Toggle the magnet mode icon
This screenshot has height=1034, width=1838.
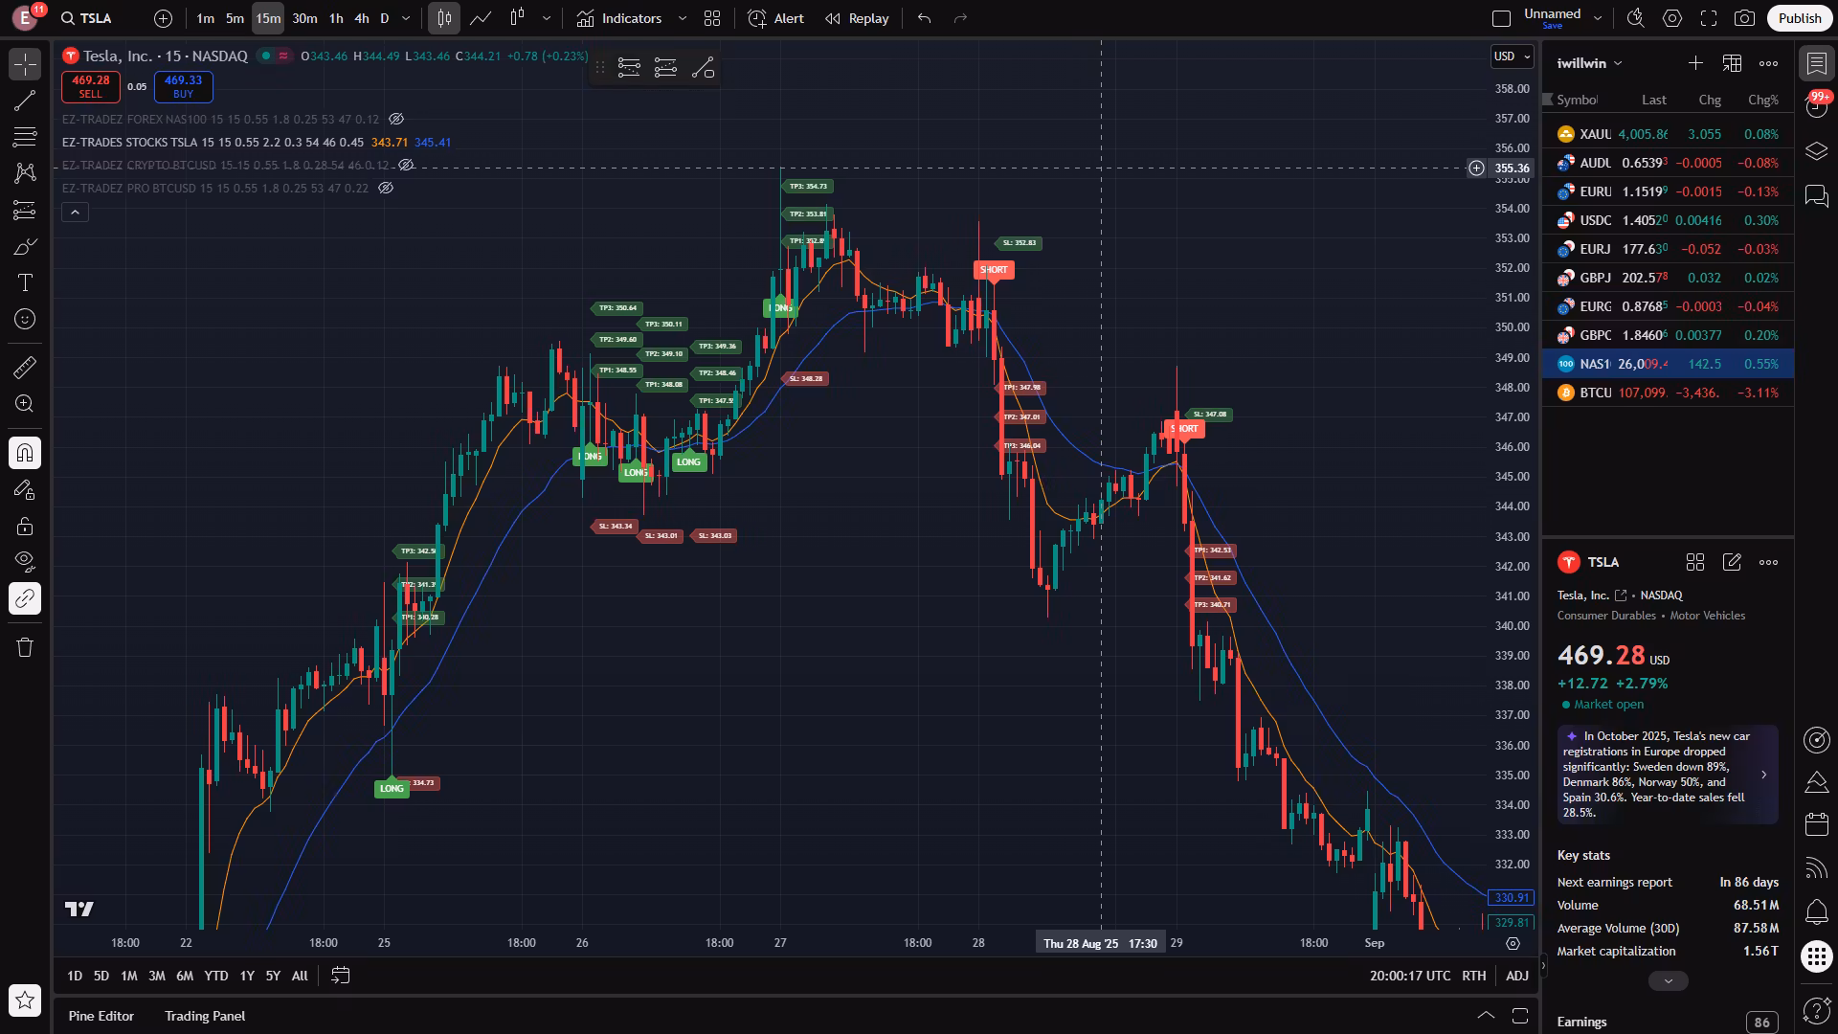[25, 452]
